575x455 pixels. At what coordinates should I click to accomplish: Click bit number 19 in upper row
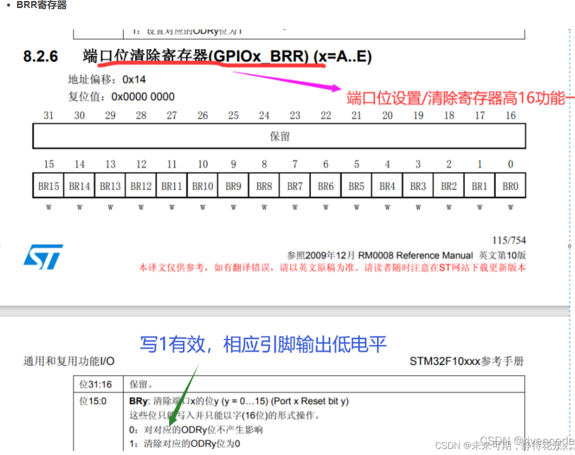pos(418,116)
